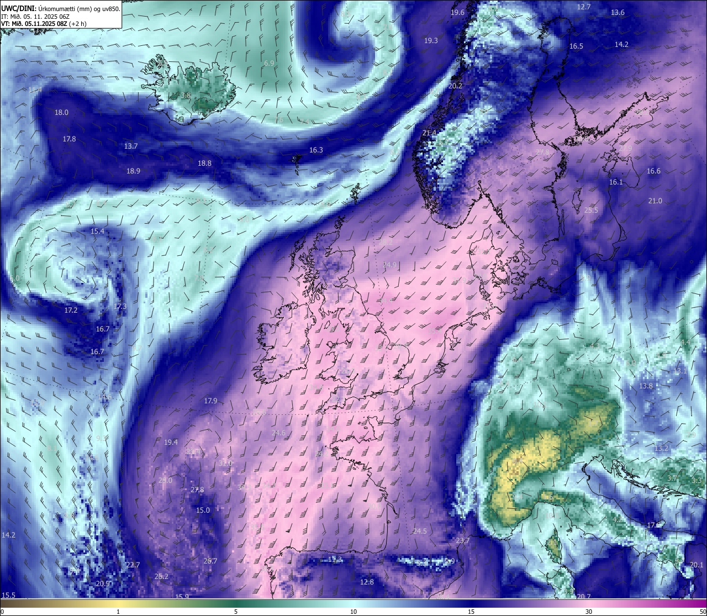The width and height of the screenshot is (707, 616).
Task: Click the 18.8 value label
Action: [x=204, y=164]
